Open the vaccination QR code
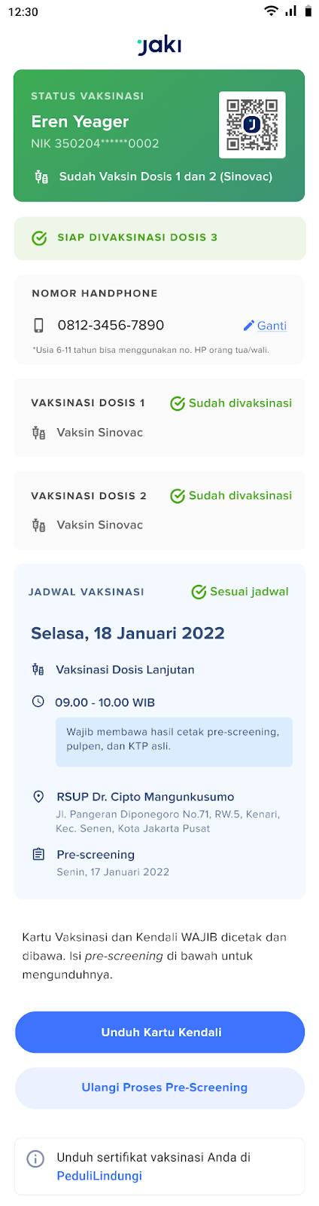Screen dimensions: 319x1206 tap(252, 124)
